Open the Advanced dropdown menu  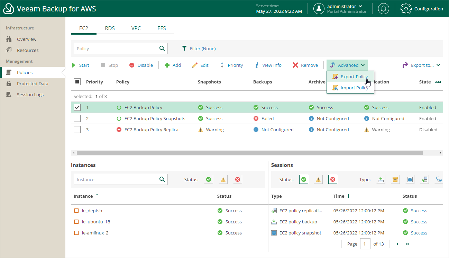pos(347,65)
